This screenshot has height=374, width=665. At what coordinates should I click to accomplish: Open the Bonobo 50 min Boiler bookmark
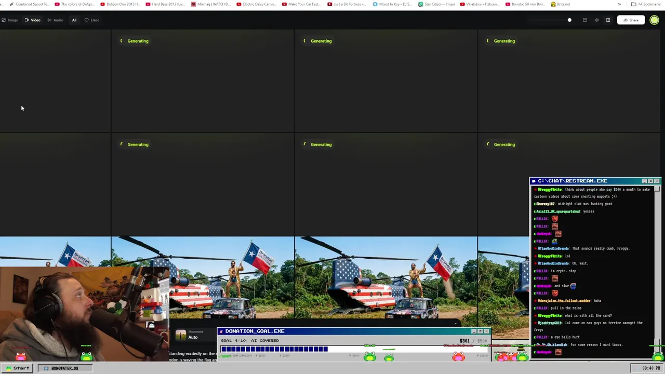click(525, 4)
